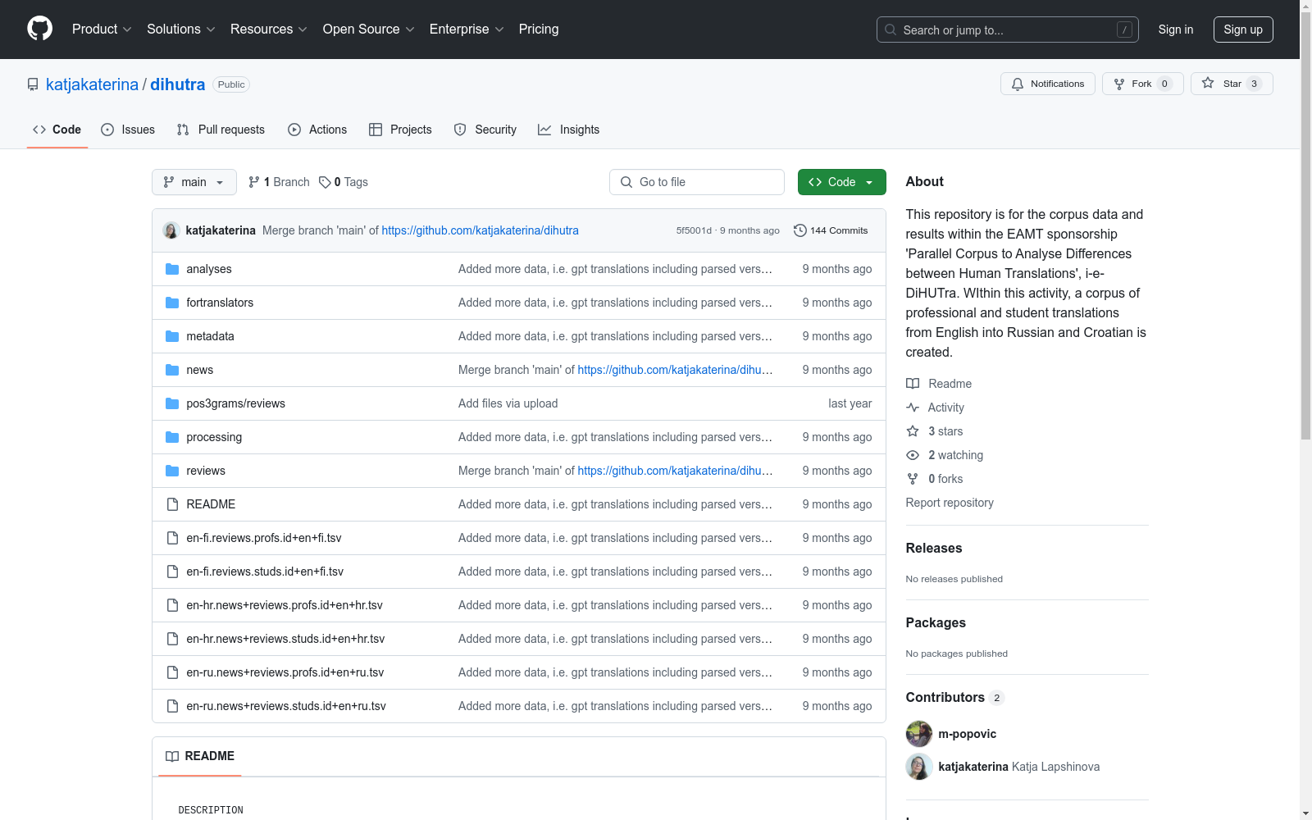Focus the Search or jump to field
This screenshot has height=820, width=1312.
(x=1008, y=30)
